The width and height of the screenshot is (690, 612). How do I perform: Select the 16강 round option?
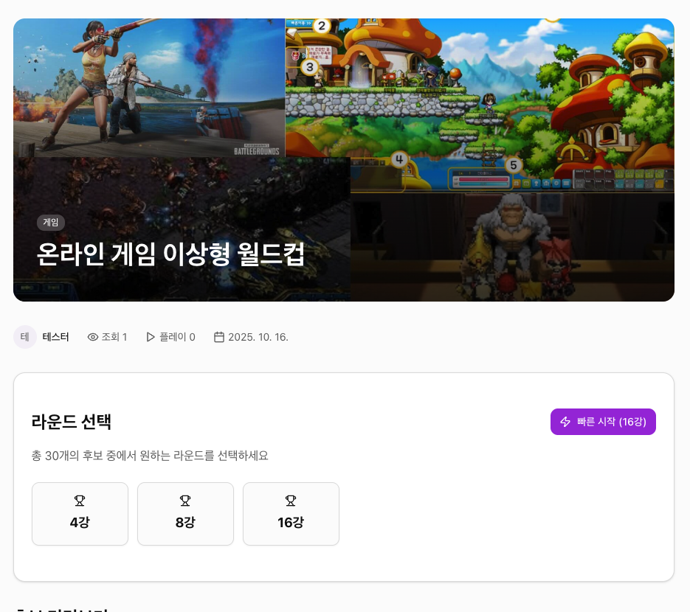click(291, 514)
